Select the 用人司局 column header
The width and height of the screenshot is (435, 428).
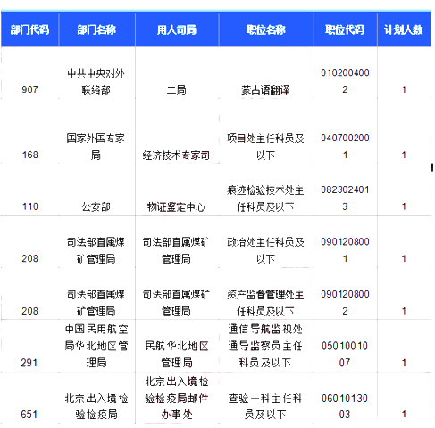tap(177, 29)
